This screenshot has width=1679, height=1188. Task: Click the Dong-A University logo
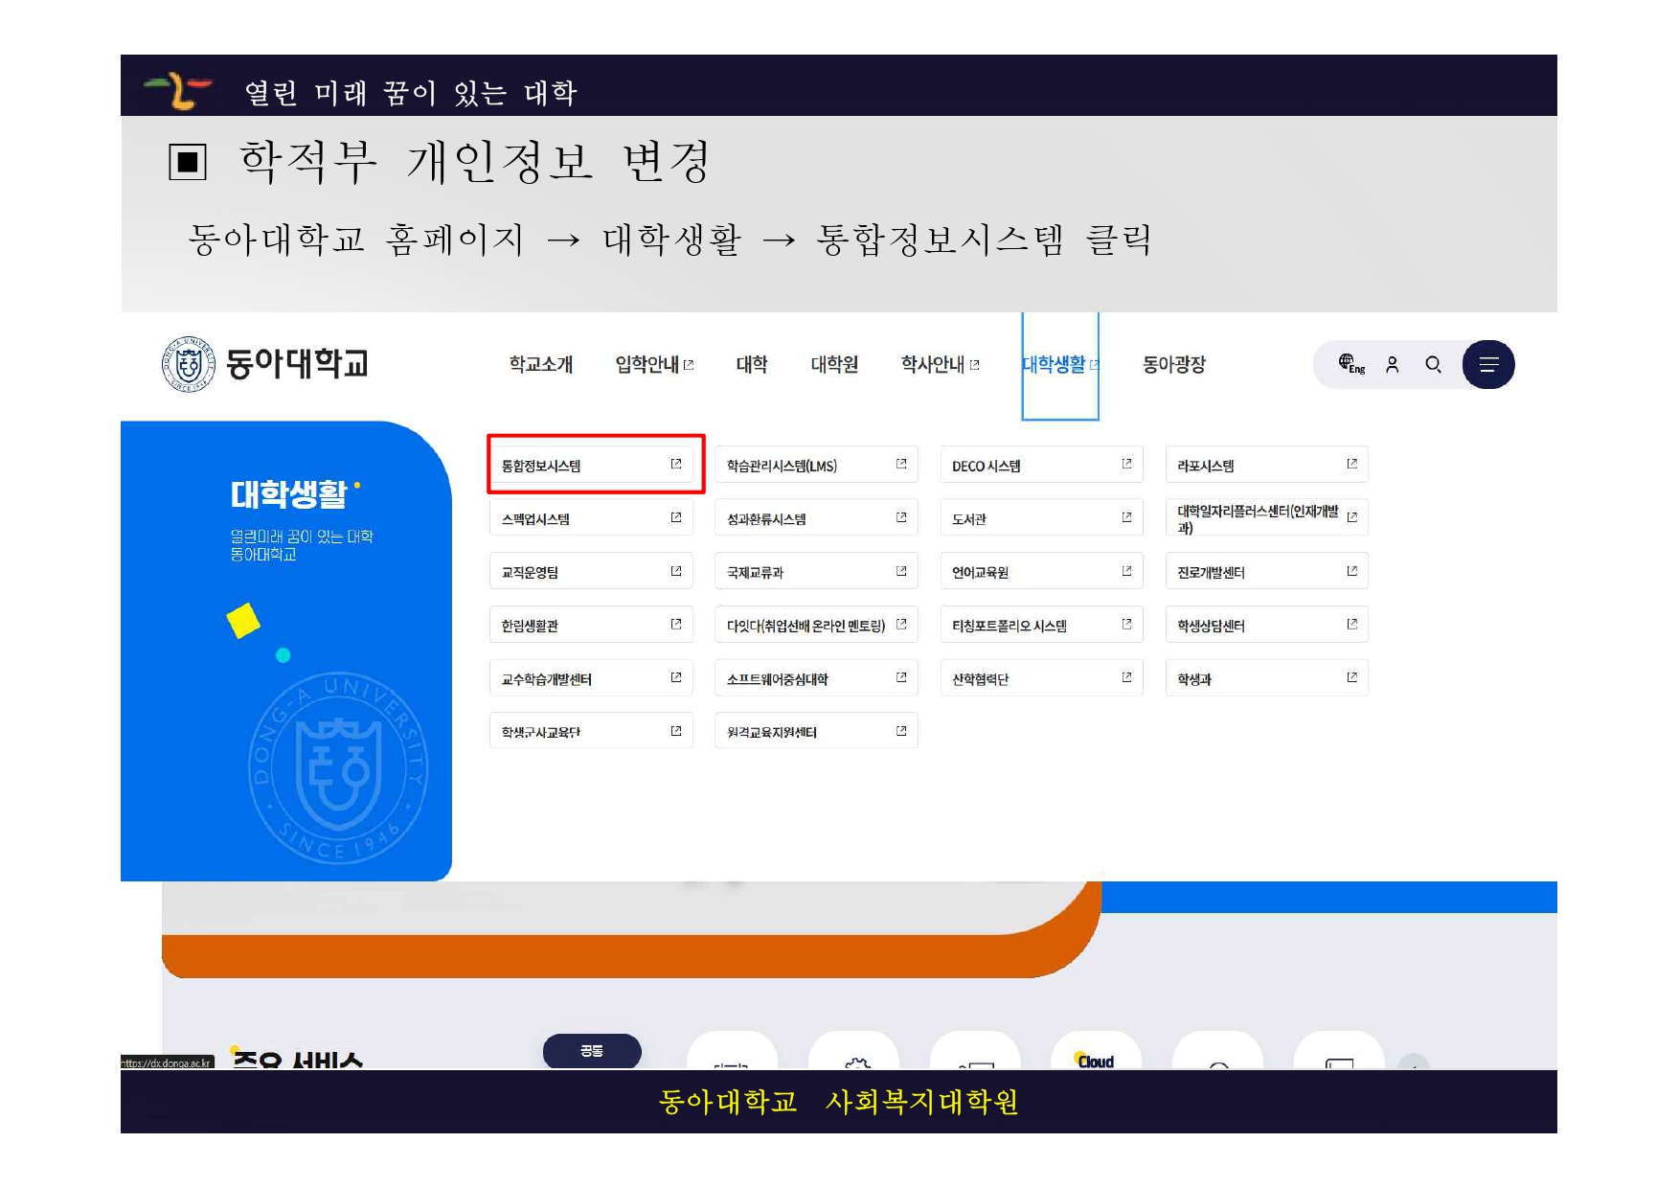pyautogui.click(x=265, y=365)
